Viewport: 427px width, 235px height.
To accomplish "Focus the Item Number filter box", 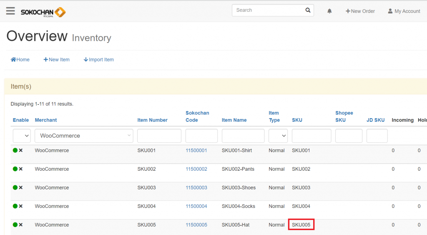I will (x=159, y=136).
